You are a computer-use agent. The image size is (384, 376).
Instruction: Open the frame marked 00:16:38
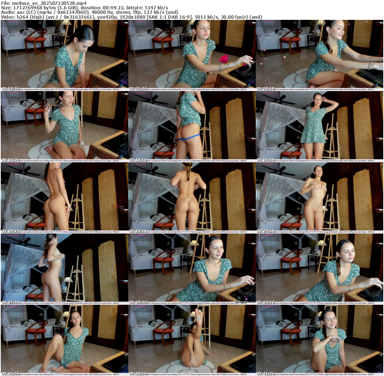click(x=319, y=127)
